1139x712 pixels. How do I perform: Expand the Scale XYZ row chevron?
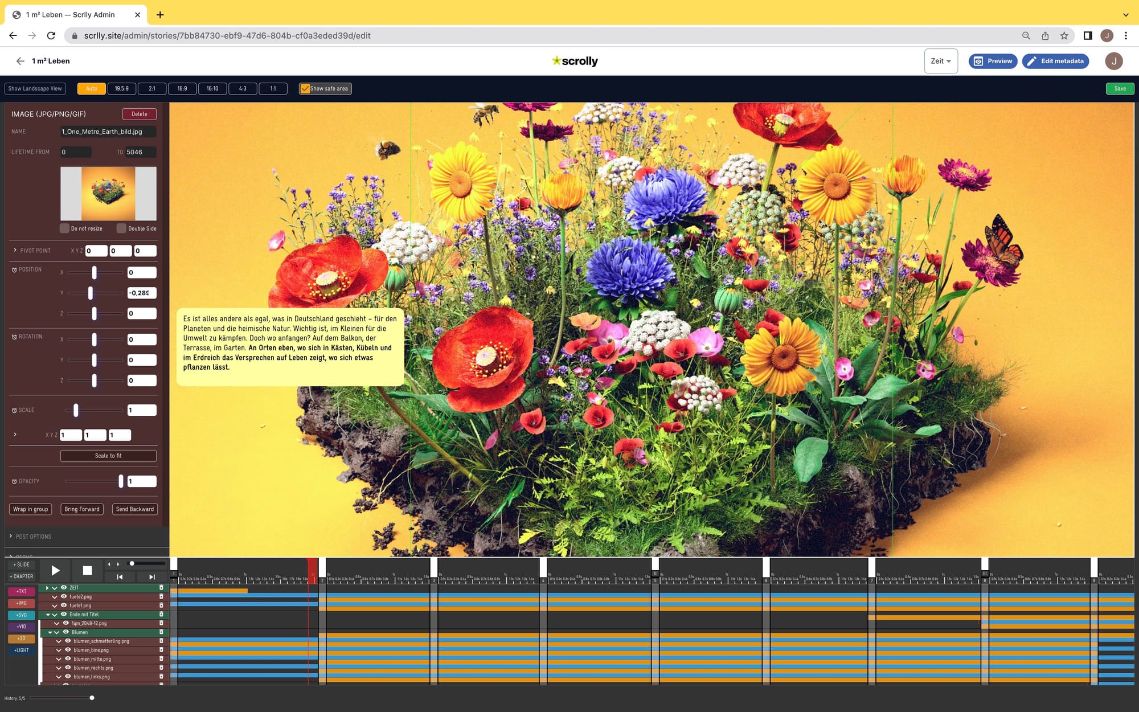(x=15, y=435)
